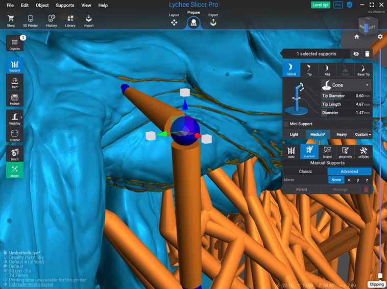
Task: Open the Shop icon
Action: pyautogui.click(x=11, y=21)
